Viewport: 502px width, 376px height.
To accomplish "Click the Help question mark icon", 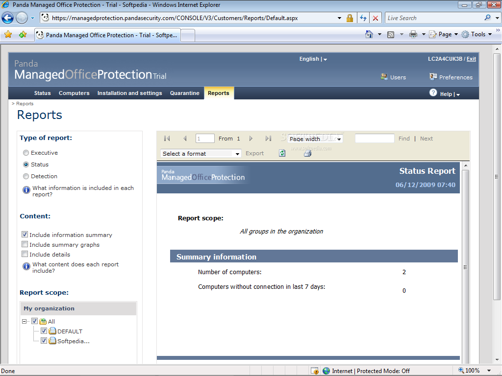I will click(x=433, y=93).
